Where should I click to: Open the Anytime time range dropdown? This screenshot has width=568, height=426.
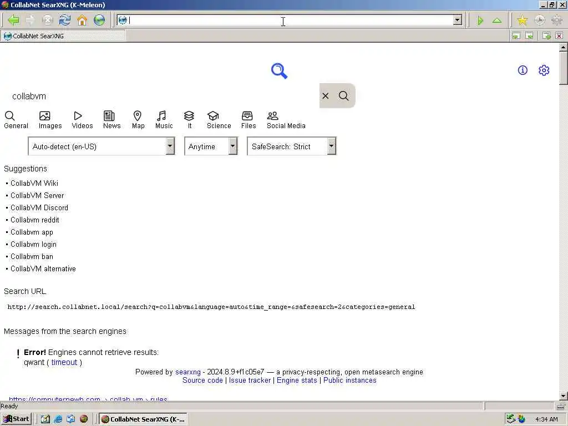[x=211, y=146]
